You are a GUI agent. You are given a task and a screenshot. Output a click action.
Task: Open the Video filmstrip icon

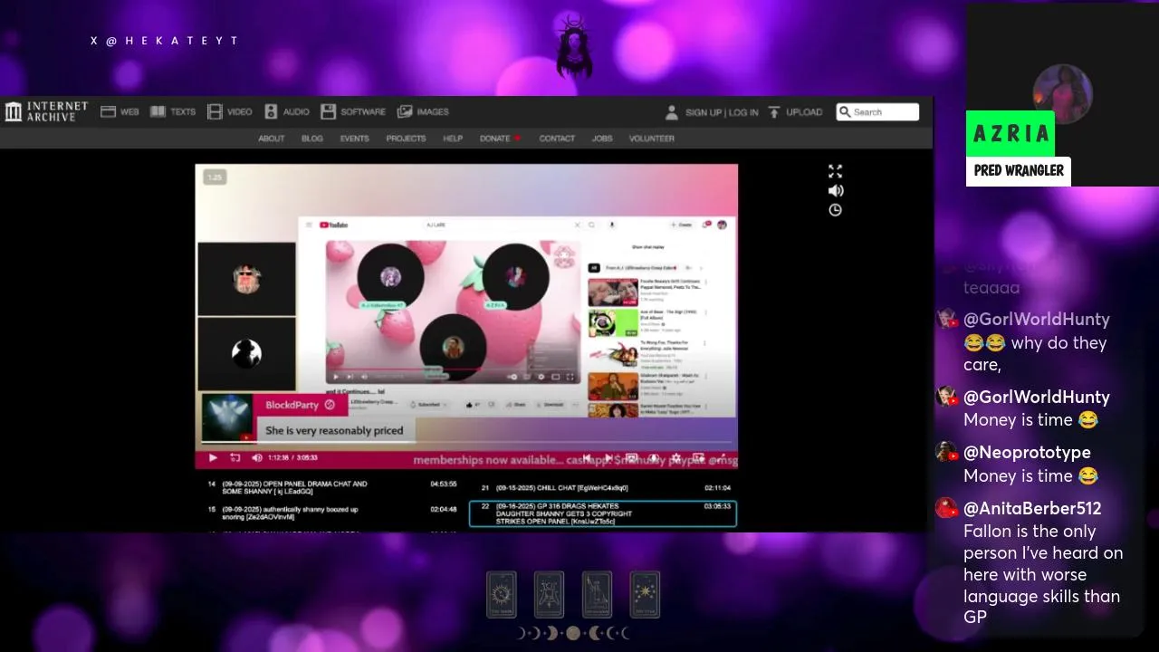click(x=215, y=111)
